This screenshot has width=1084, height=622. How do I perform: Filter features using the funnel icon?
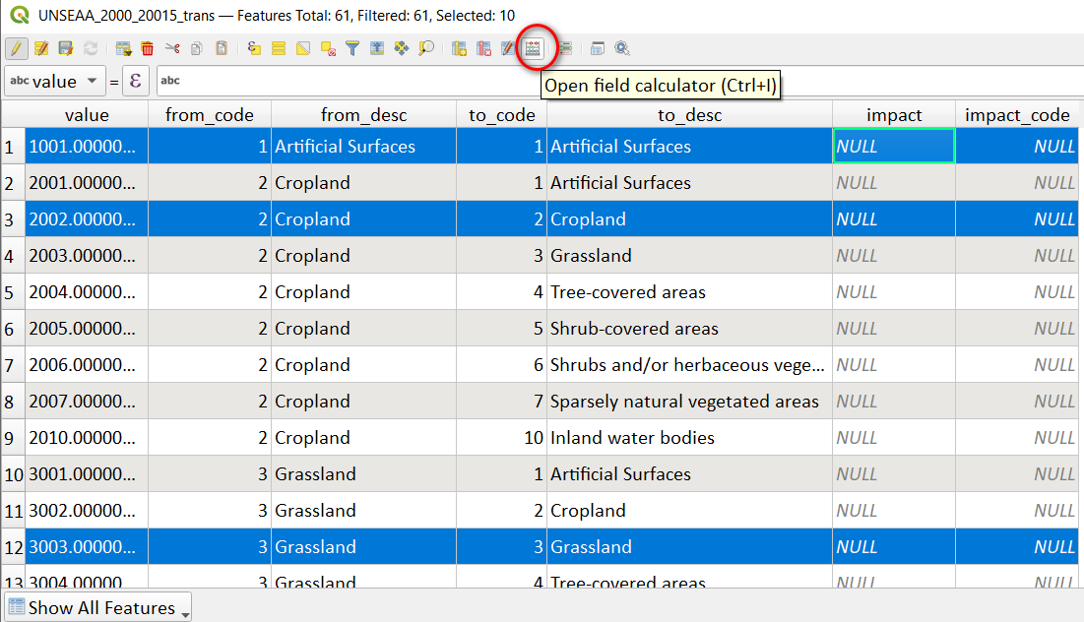352,48
